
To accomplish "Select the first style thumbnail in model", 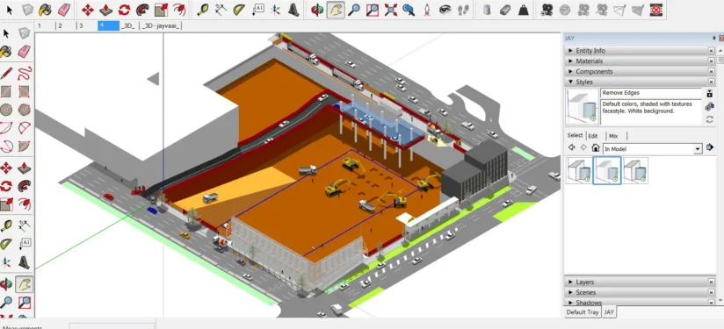I will click(579, 170).
